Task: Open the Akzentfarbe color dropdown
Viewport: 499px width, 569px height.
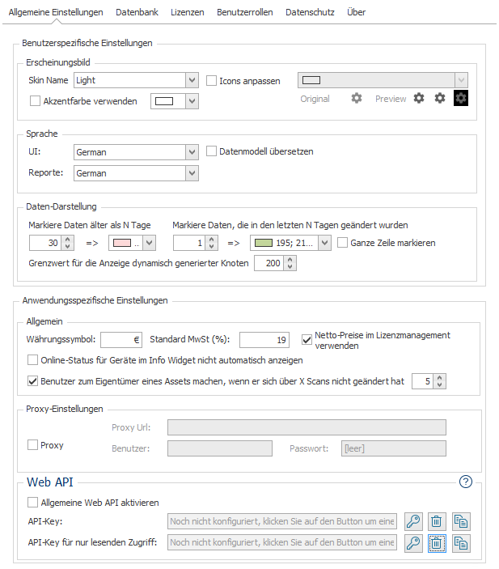Action: point(192,101)
